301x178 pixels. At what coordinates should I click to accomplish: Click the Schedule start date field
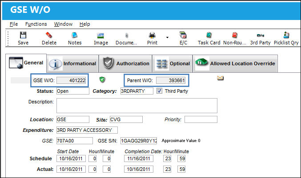pyautogui.click(x=71, y=158)
